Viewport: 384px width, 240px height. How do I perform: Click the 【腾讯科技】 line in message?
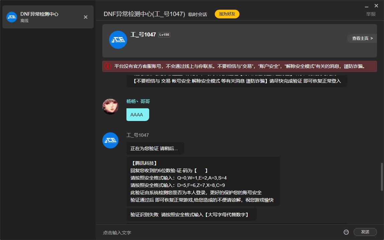coord(145,163)
